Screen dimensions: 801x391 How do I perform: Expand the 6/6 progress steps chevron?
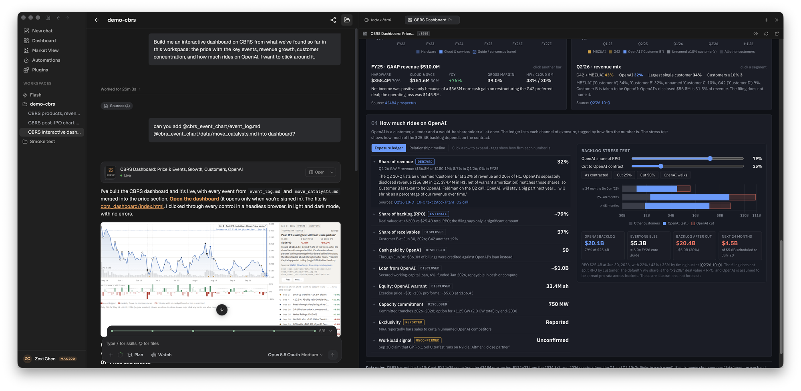(x=331, y=331)
